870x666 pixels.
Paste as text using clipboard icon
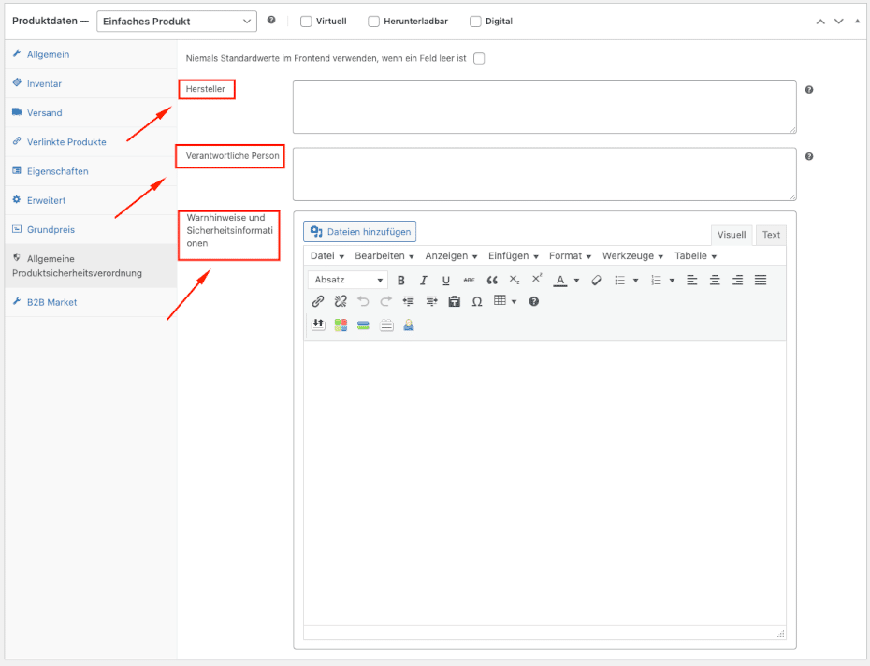pos(455,301)
